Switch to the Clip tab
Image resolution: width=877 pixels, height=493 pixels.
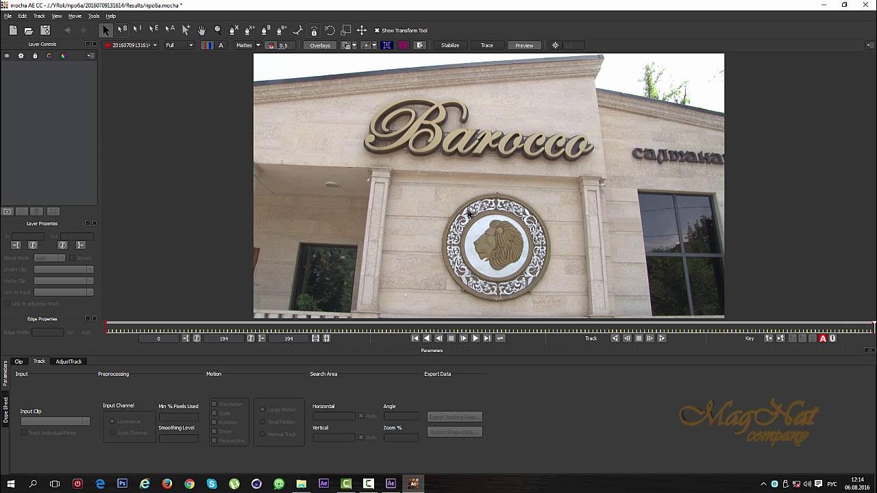click(x=19, y=362)
